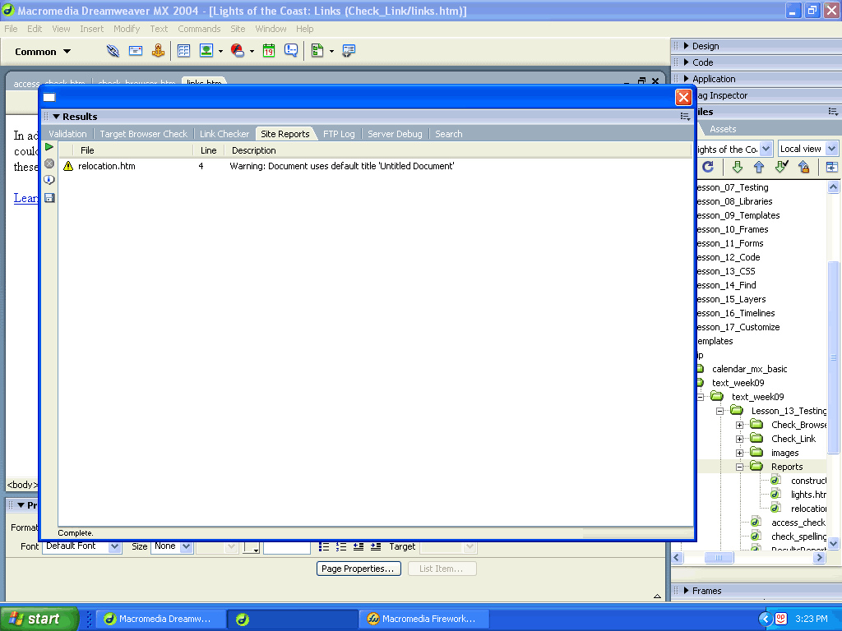
Task: Switch to the FTP Log tab
Action: coord(339,134)
